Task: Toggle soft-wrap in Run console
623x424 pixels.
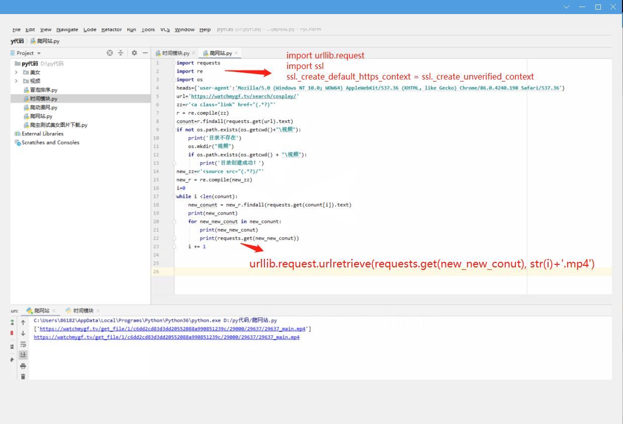Action: (23, 344)
